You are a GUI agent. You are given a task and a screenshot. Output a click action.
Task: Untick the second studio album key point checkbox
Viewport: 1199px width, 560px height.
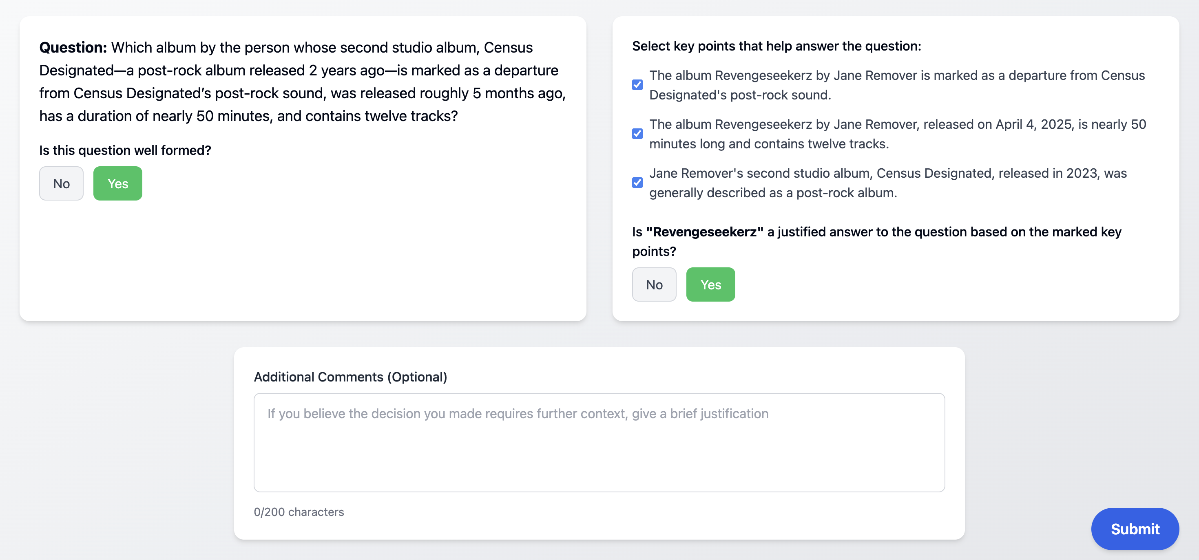(x=637, y=183)
